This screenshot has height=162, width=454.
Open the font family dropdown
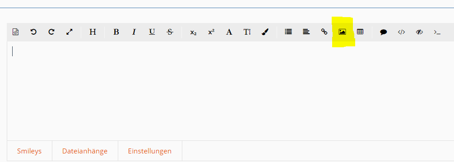[x=229, y=32]
